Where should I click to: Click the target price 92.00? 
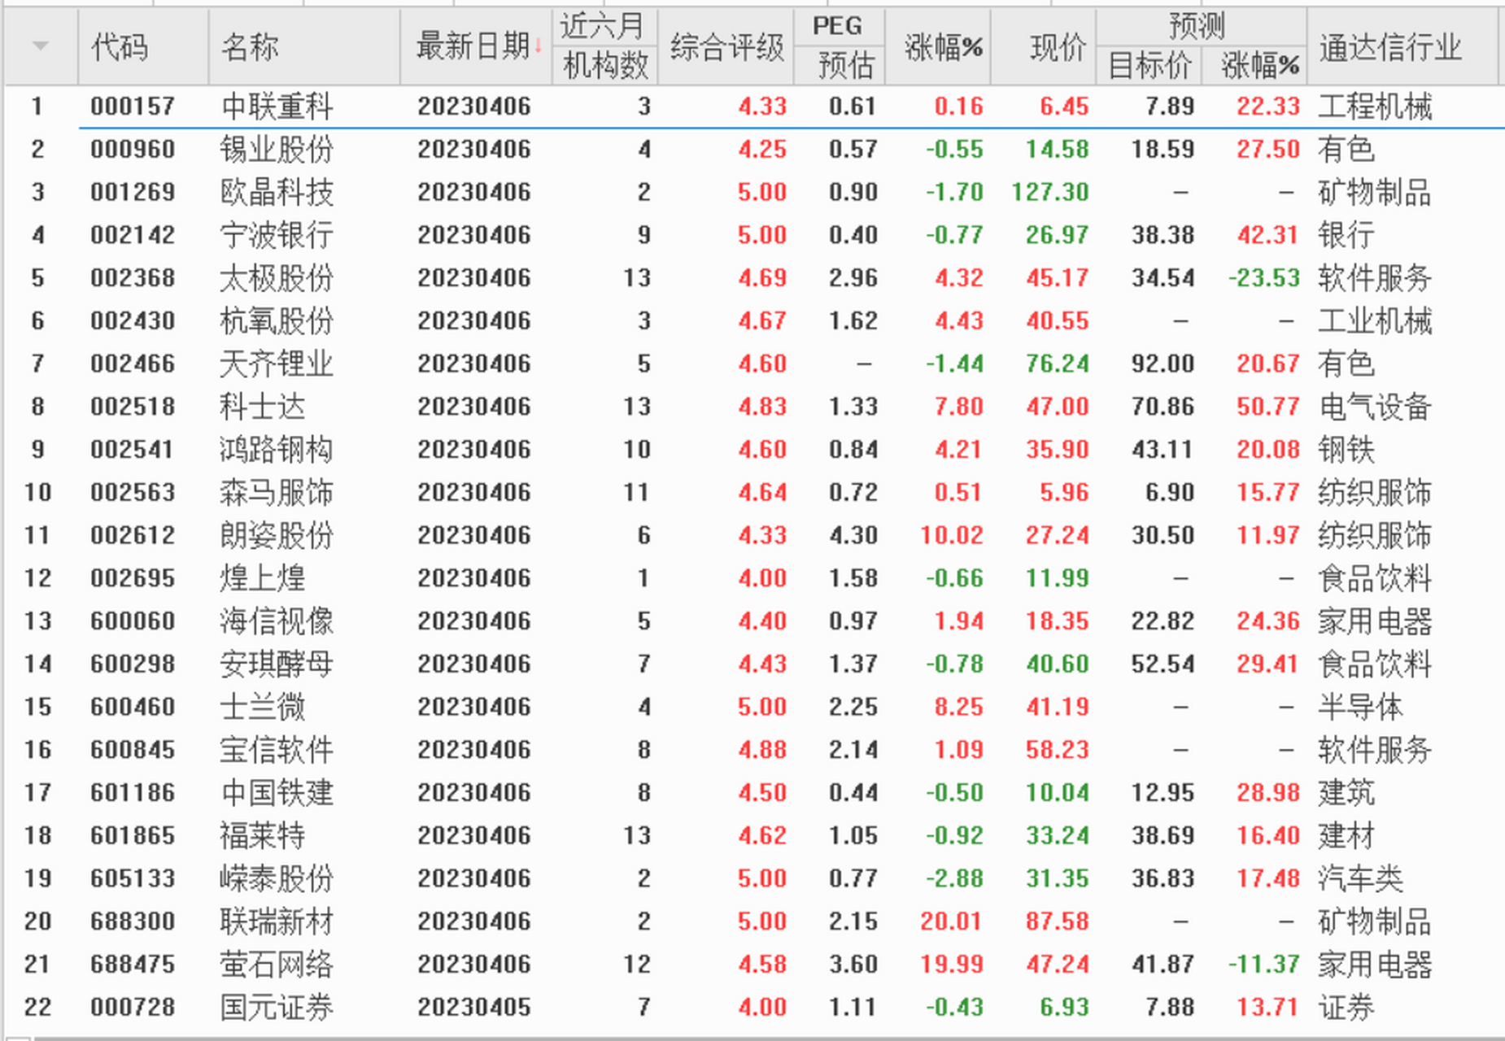pyautogui.click(x=1163, y=364)
